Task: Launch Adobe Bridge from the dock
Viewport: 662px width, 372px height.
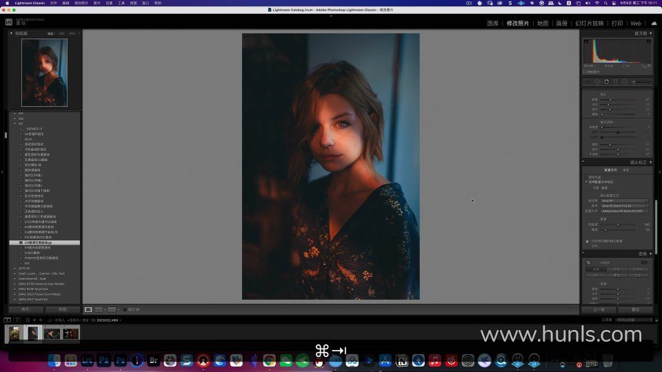Action: pyautogui.click(x=154, y=360)
